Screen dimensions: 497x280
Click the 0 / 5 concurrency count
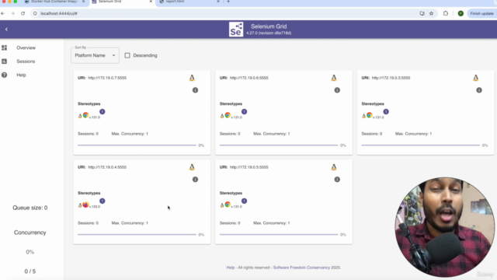point(30,271)
